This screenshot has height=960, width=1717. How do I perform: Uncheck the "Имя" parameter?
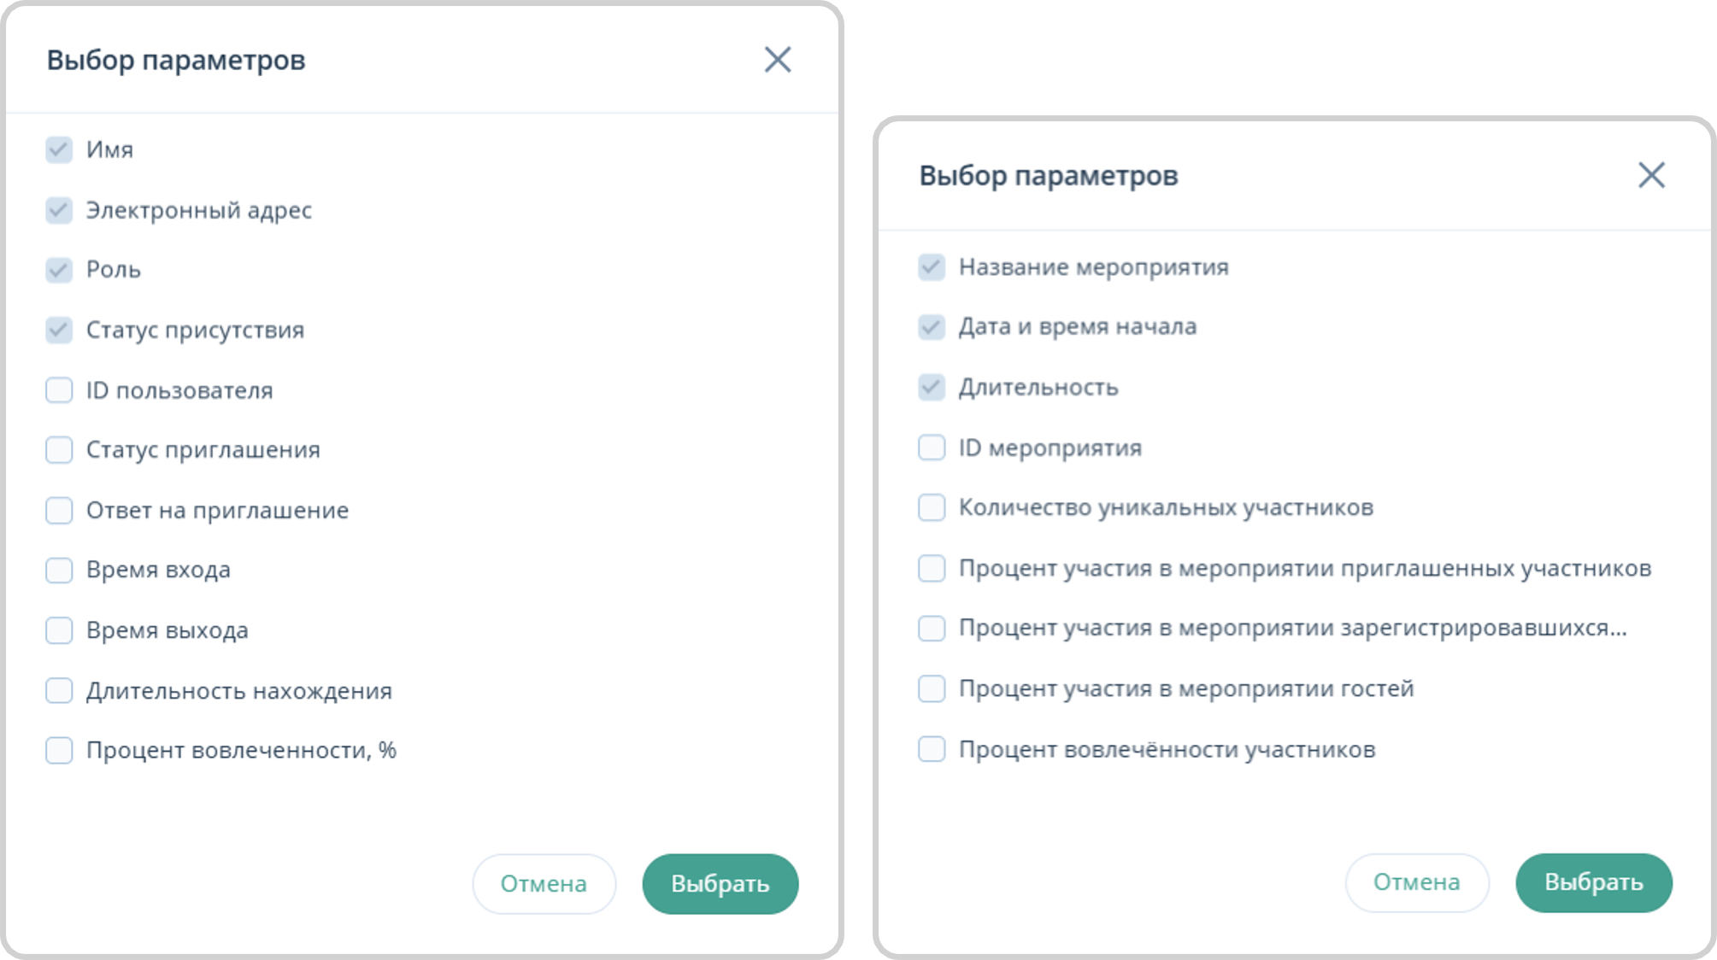58,150
